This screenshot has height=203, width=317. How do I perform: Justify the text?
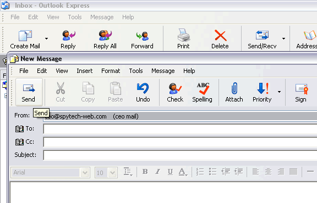pos(293,172)
